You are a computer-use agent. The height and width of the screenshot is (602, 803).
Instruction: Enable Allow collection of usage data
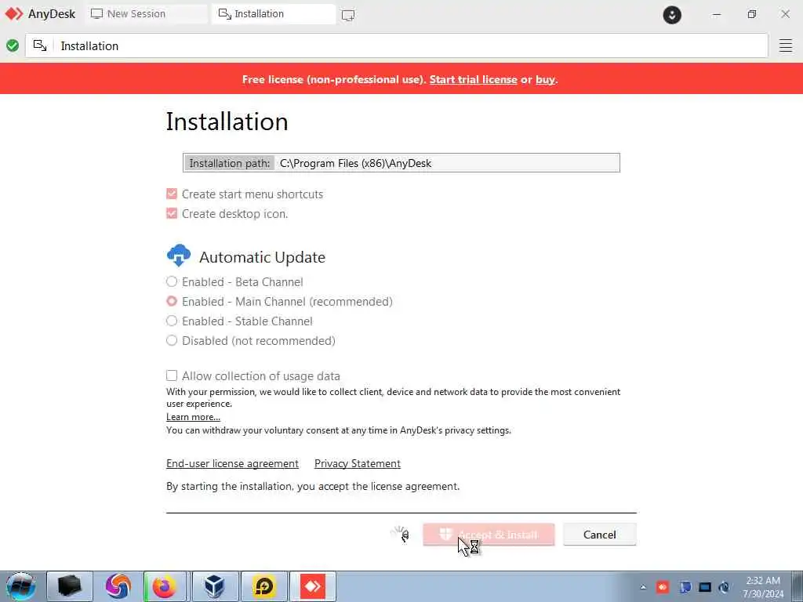(x=172, y=375)
